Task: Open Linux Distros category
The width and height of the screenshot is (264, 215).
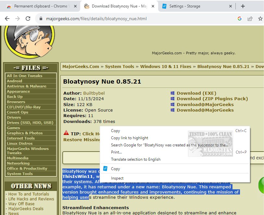Action: (x=31, y=143)
